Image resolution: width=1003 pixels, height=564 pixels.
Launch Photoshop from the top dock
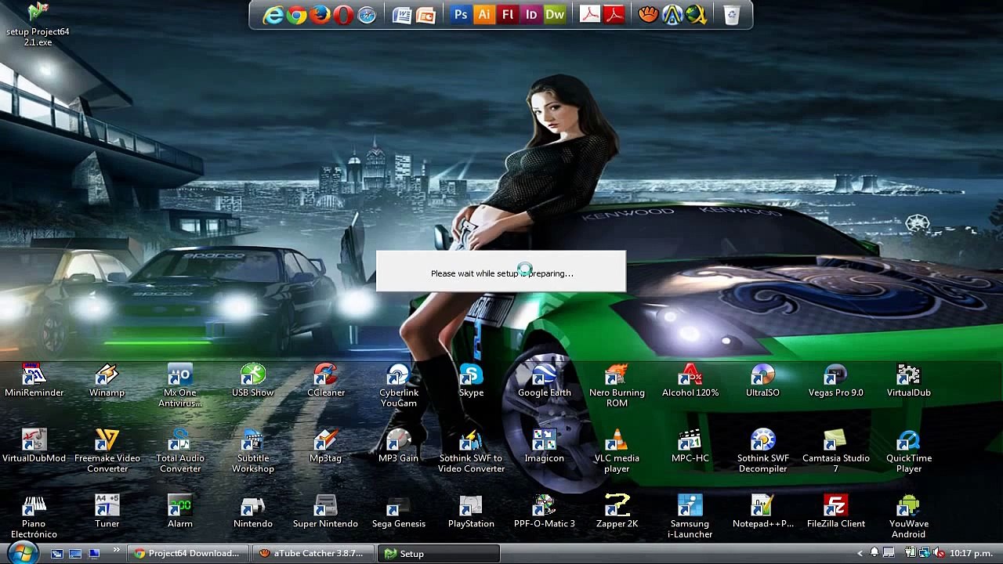tap(461, 15)
